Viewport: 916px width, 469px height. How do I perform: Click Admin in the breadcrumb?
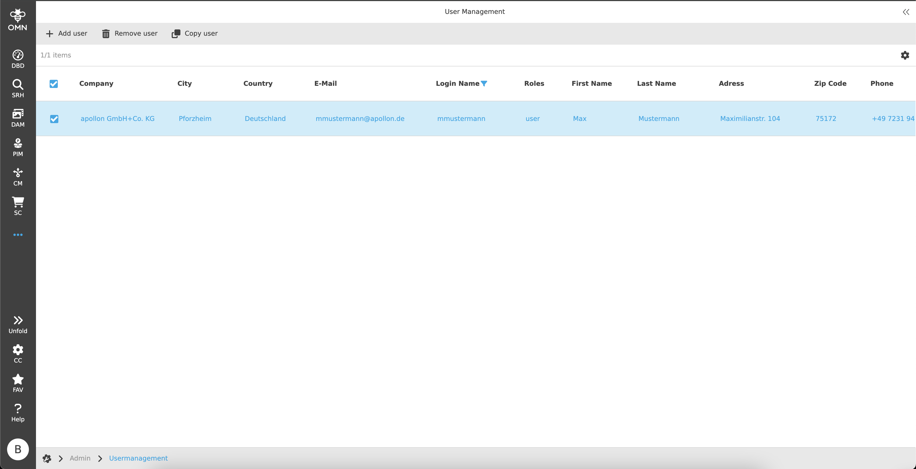(80, 458)
